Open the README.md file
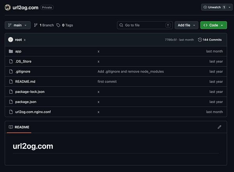234x172 pixels. [x=25, y=82]
